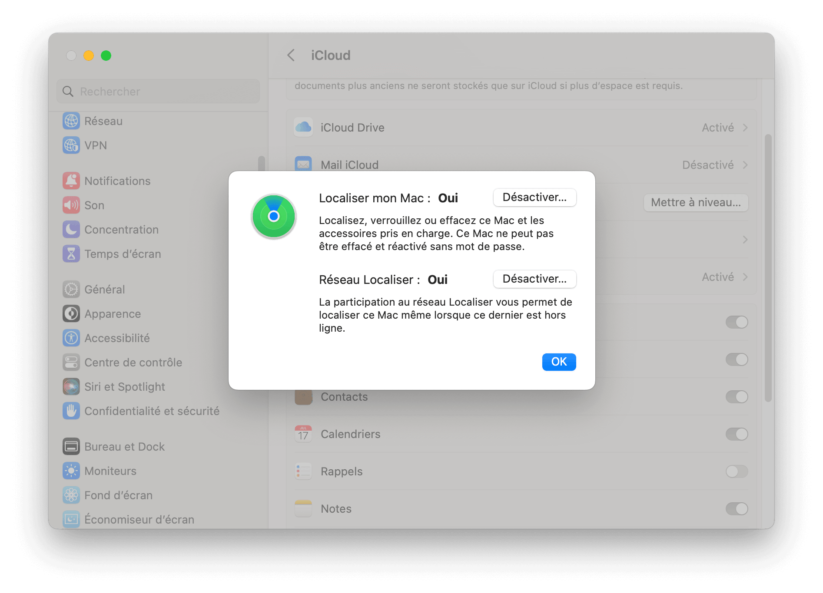Click the Bureau et Dock icon

pyautogui.click(x=71, y=446)
